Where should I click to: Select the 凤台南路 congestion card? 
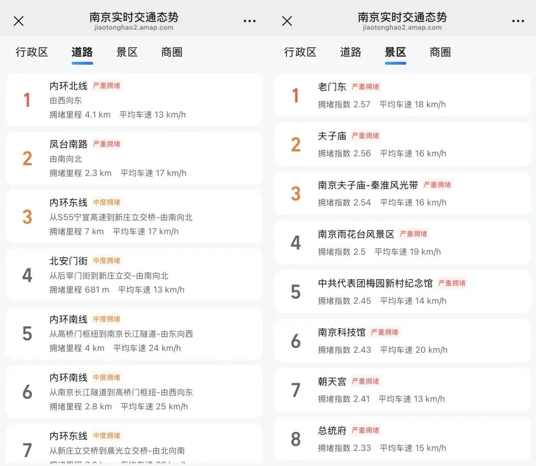click(x=134, y=158)
